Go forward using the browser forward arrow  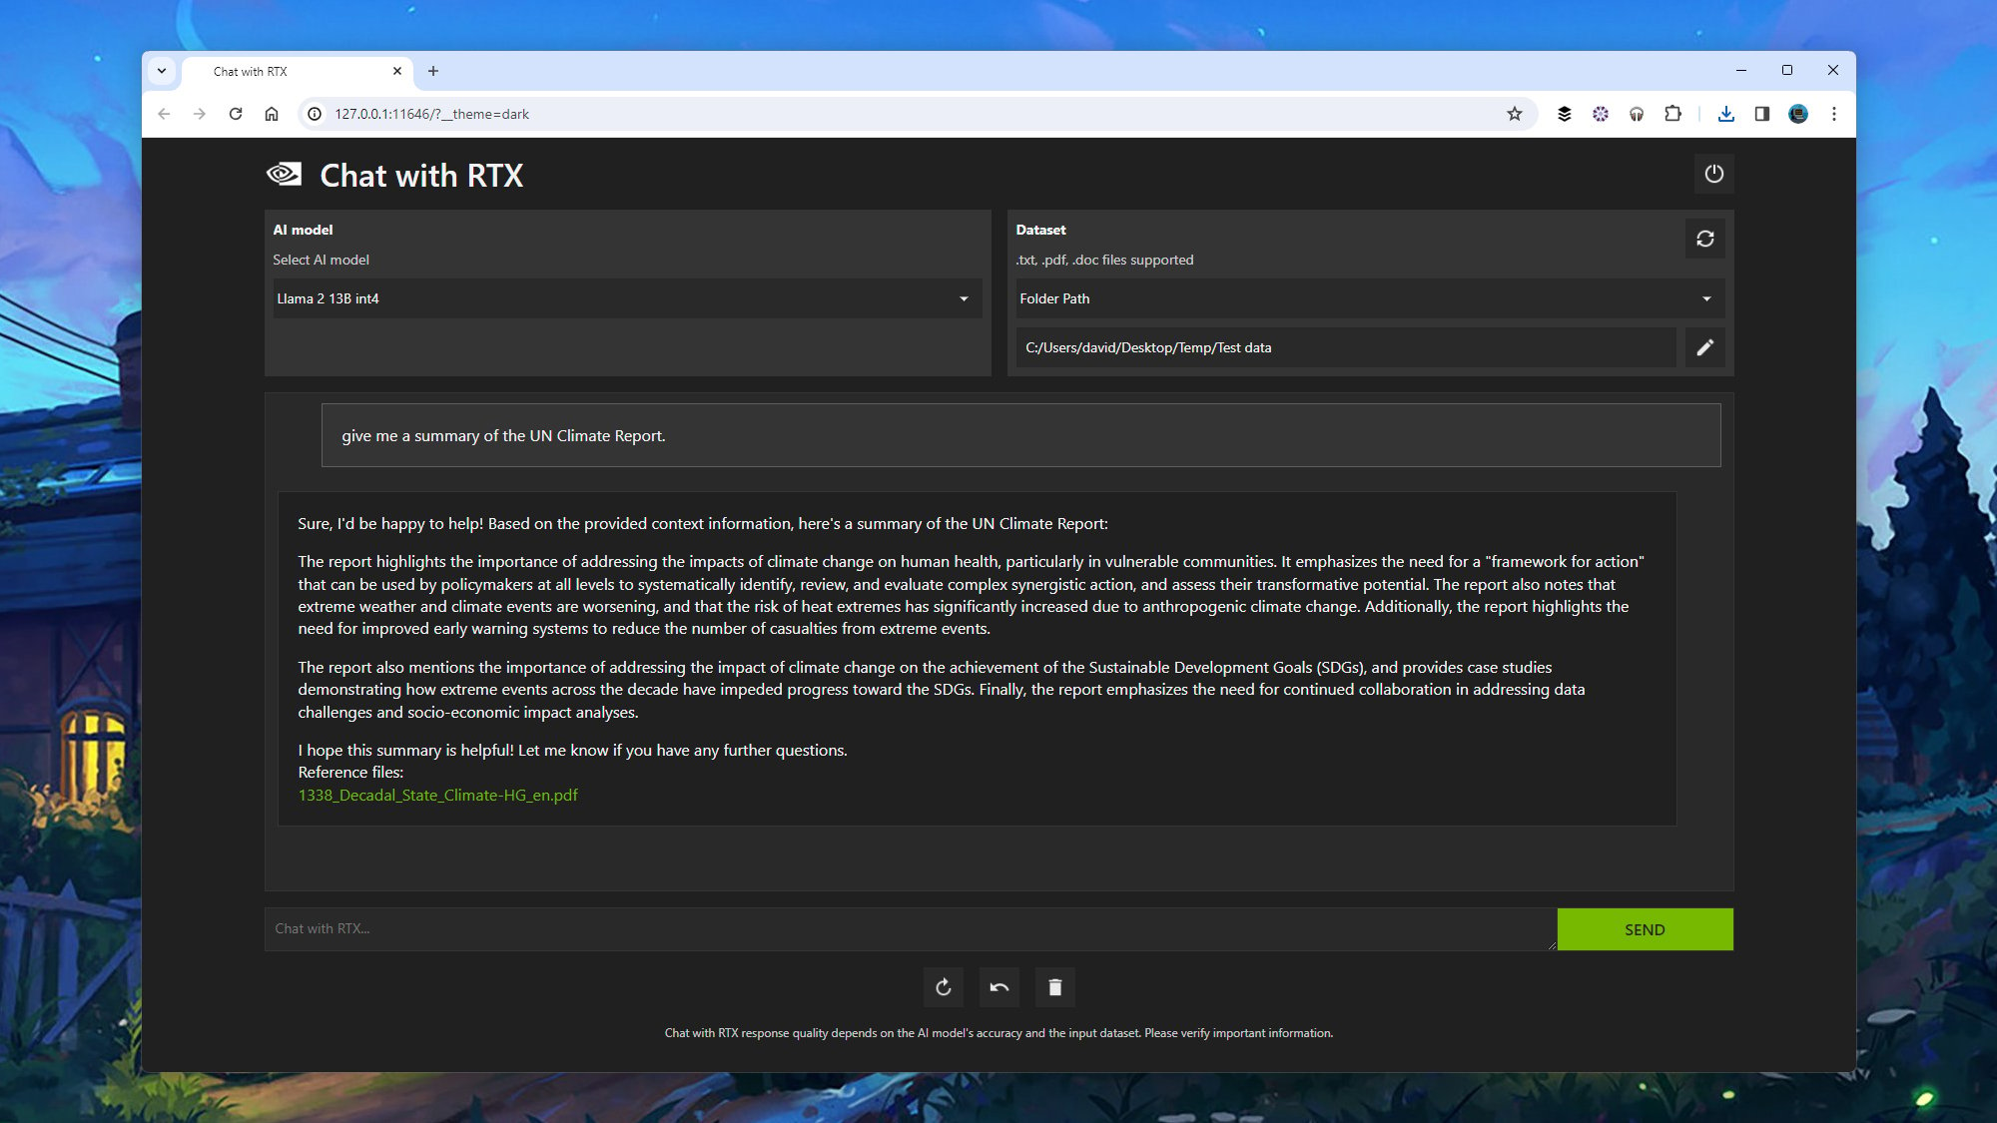click(x=200, y=114)
